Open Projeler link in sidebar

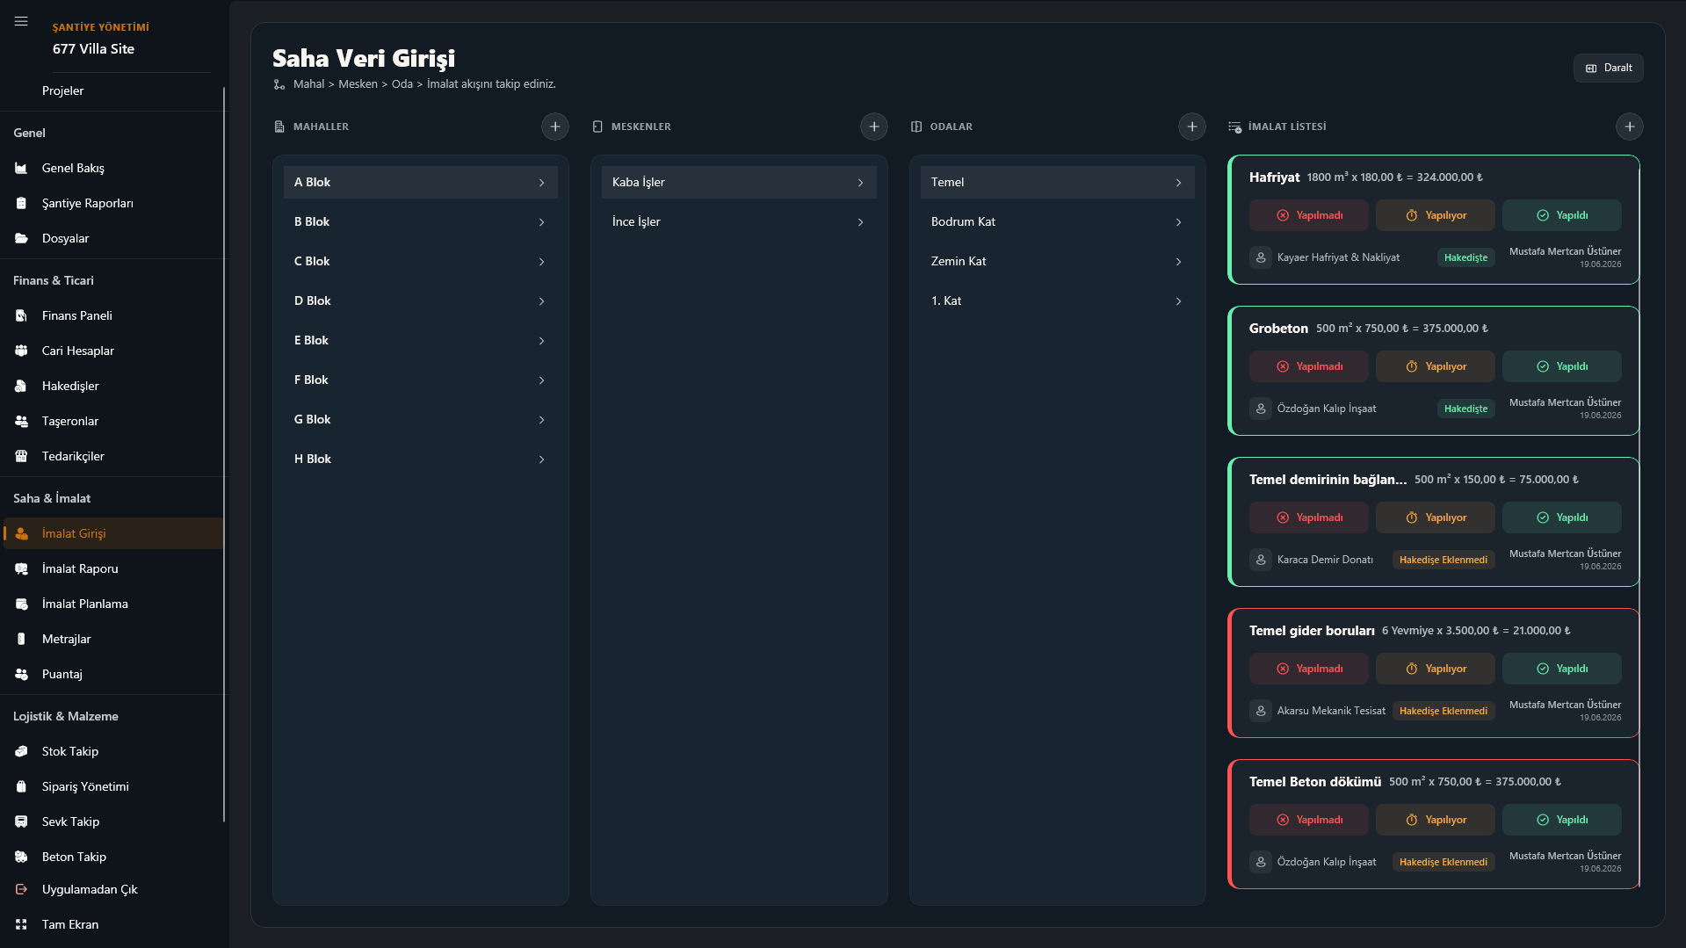pos(63,90)
